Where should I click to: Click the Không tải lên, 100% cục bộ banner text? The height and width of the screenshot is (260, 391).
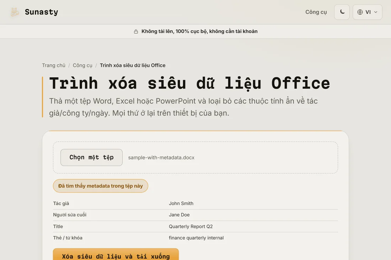[199, 31]
